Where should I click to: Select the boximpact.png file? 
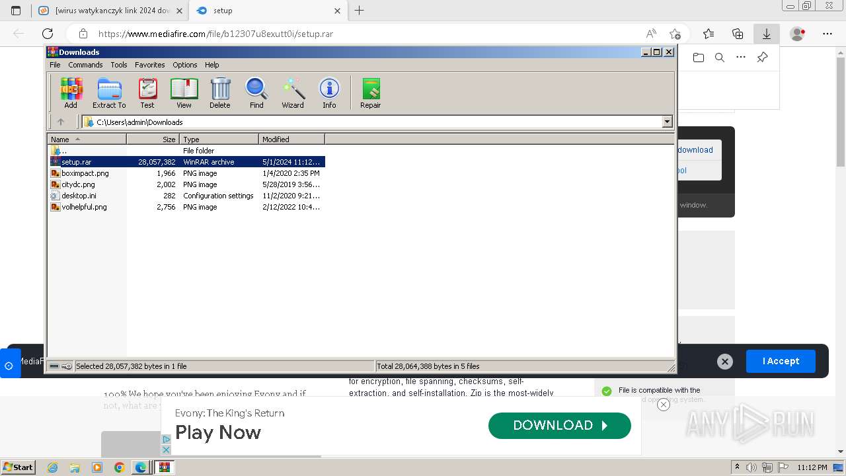(187, 173)
